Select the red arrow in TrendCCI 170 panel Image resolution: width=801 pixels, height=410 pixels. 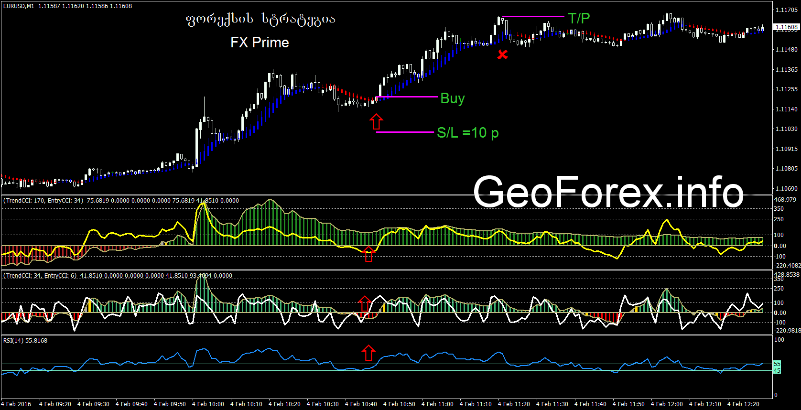(368, 254)
